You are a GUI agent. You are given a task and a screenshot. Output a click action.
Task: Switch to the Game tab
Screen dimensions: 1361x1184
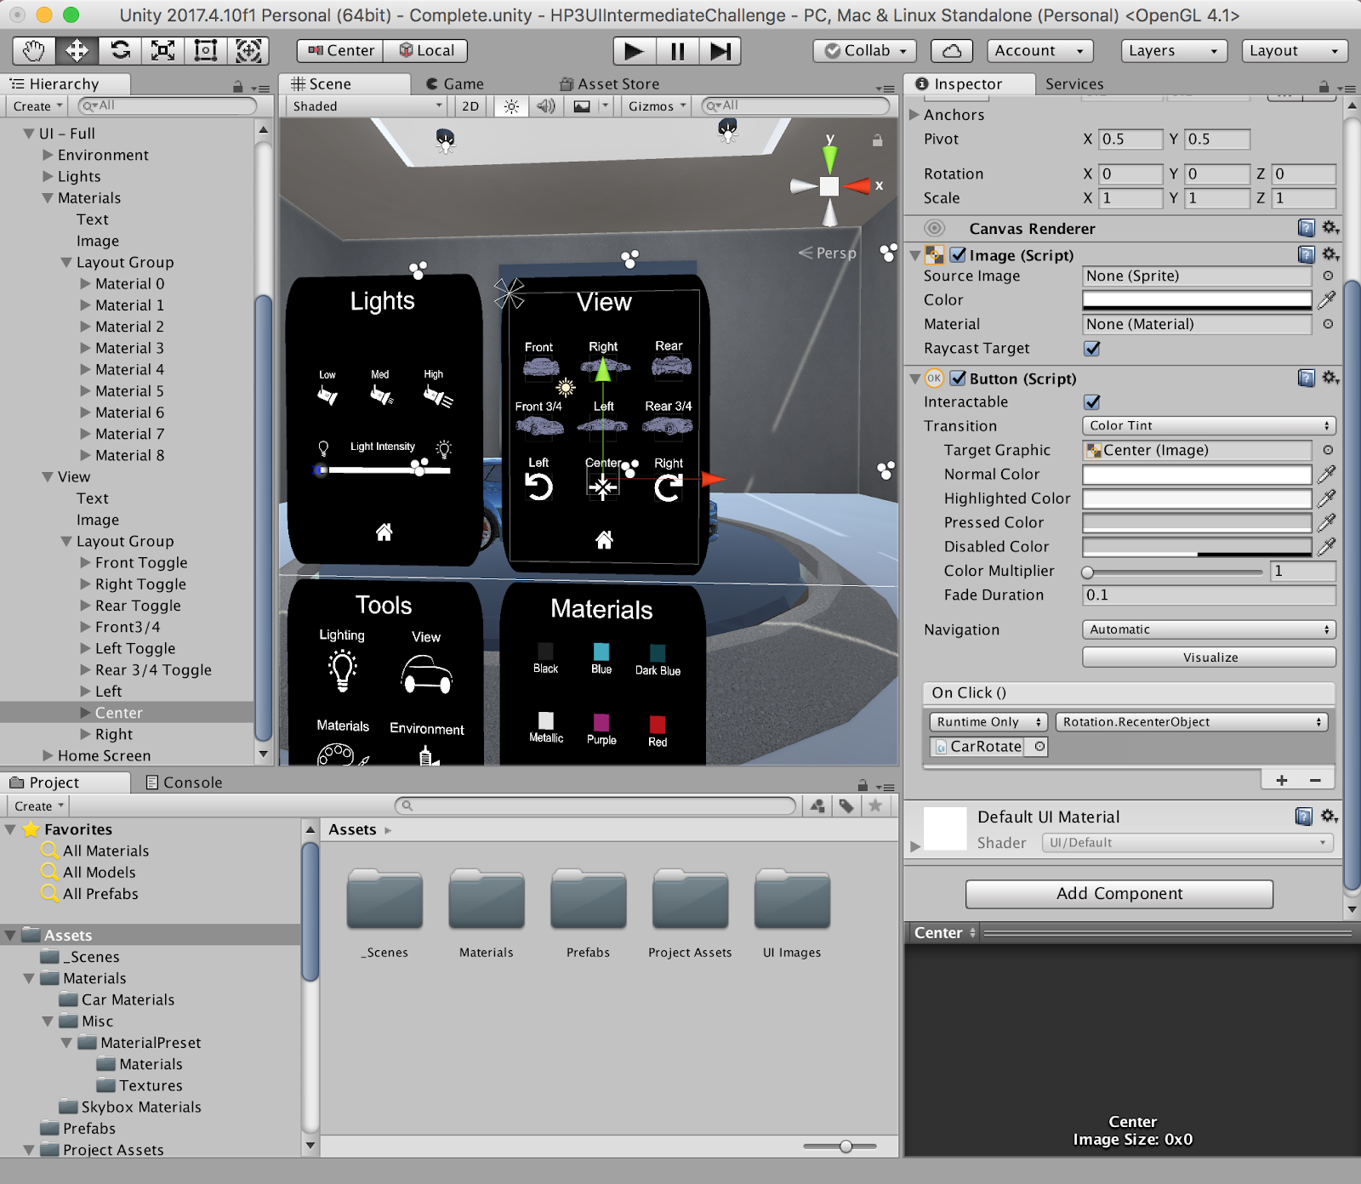(455, 84)
